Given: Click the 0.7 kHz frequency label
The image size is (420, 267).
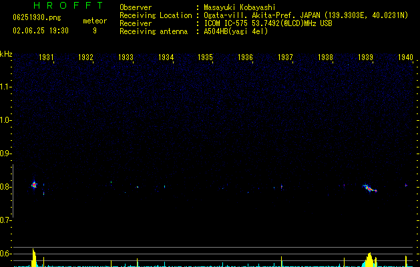Looking at the screenshot, I should 5,220.
